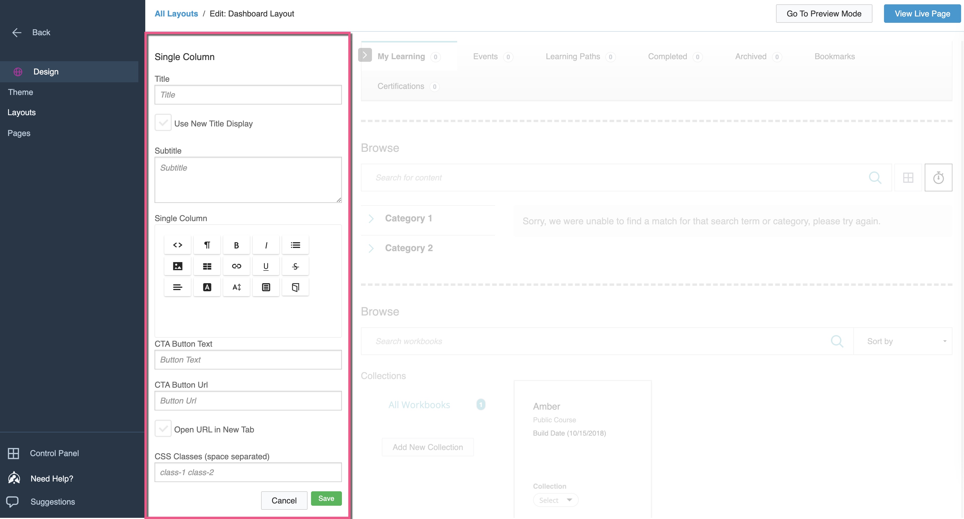This screenshot has height=519, width=964.
Task: Open Pages in sidebar
Action: [19, 133]
